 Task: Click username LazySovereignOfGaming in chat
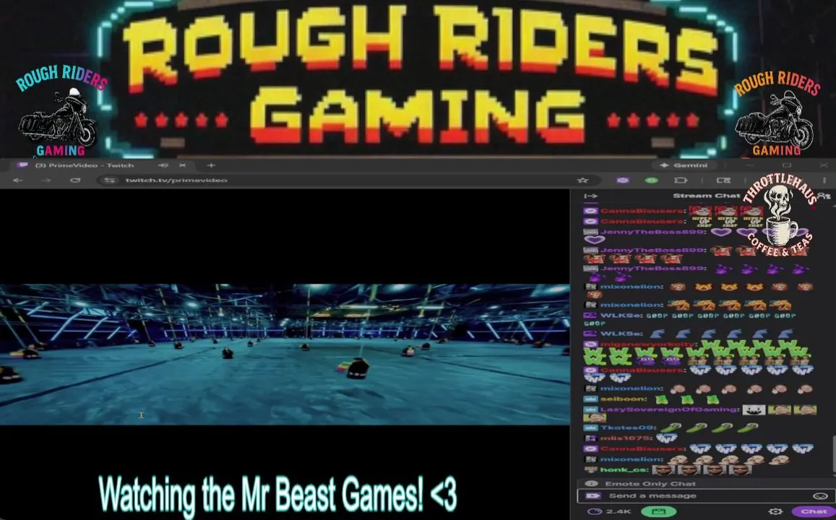tap(671, 409)
